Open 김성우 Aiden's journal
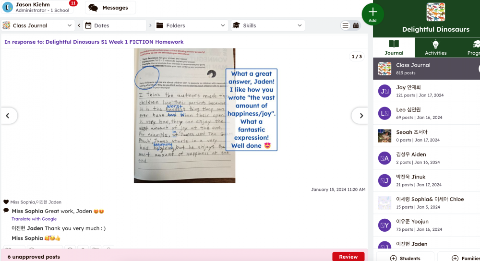The height and width of the screenshot is (261, 480). click(426, 158)
